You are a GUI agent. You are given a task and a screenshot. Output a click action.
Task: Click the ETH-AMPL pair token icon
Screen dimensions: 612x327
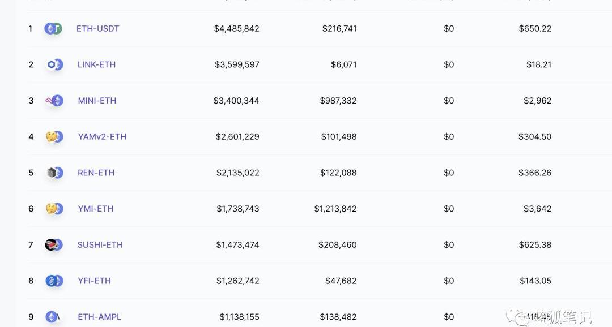click(53, 317)
